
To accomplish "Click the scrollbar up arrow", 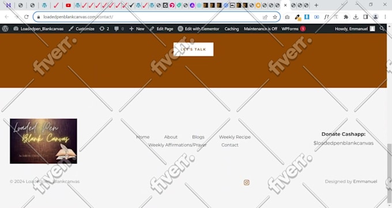I will 389,26.
